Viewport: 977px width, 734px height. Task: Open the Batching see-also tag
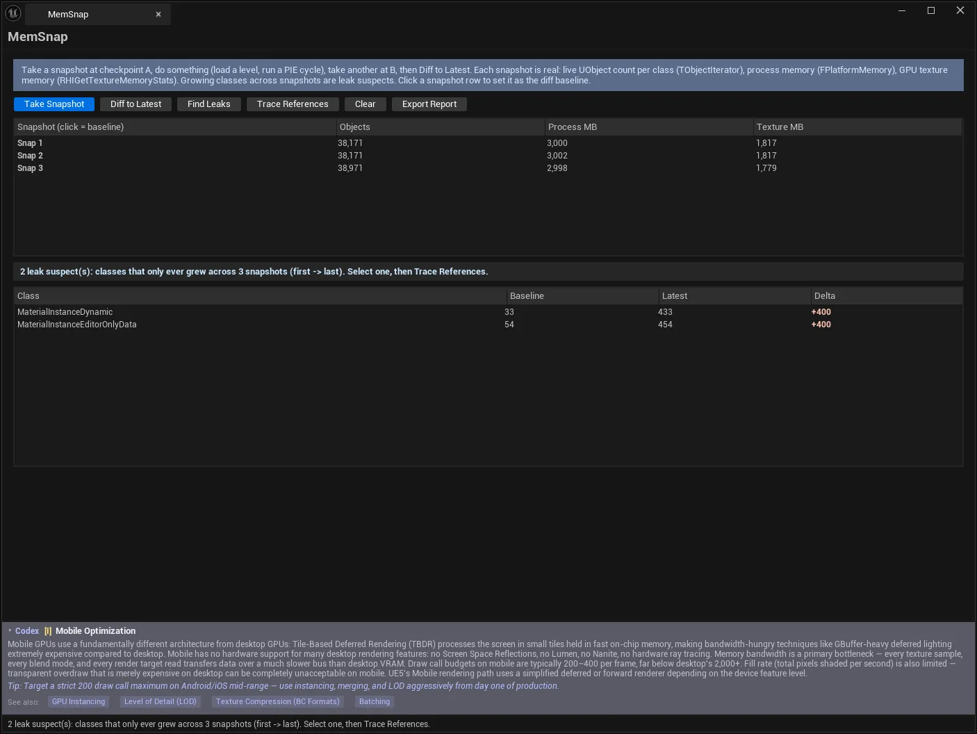coord(375,702)
